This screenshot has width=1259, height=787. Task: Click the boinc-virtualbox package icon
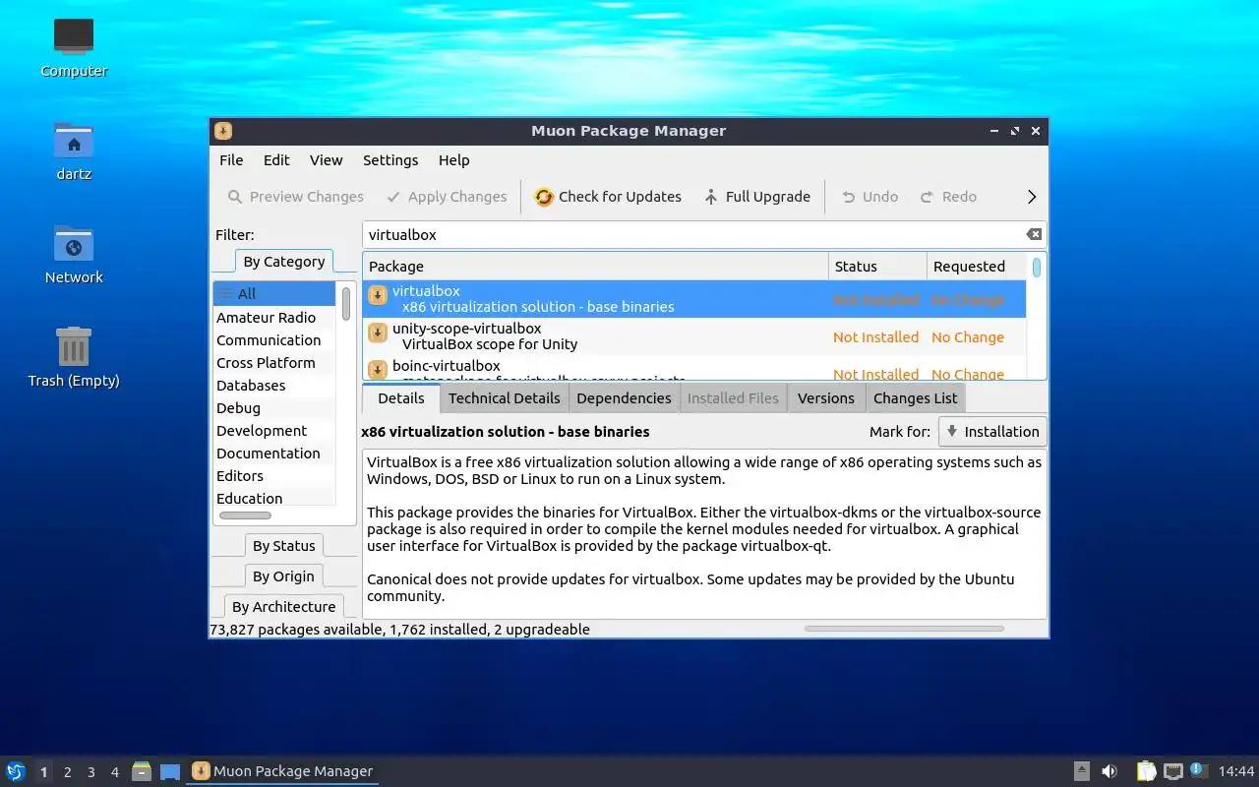tap(378, 370)
